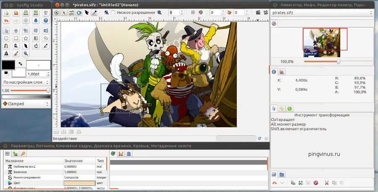Toggle vertex handles display
This screenshot has height=192, width=378.
(64, 13)
